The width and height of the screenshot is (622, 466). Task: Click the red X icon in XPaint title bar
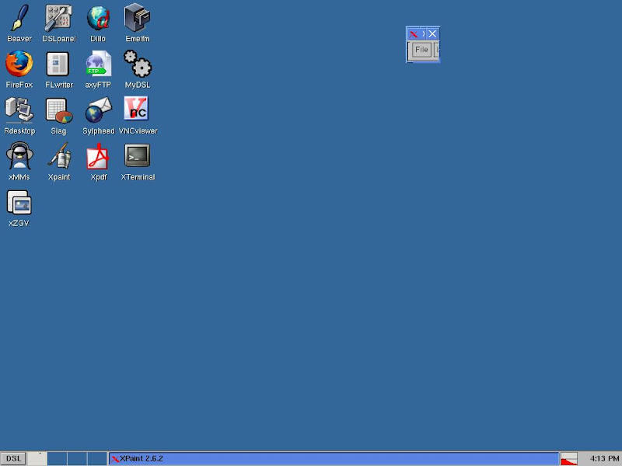tap(414, 34)
